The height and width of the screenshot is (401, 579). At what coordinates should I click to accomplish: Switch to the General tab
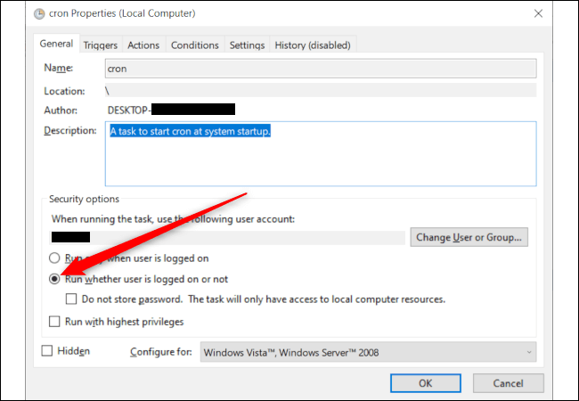coord(56,45)
